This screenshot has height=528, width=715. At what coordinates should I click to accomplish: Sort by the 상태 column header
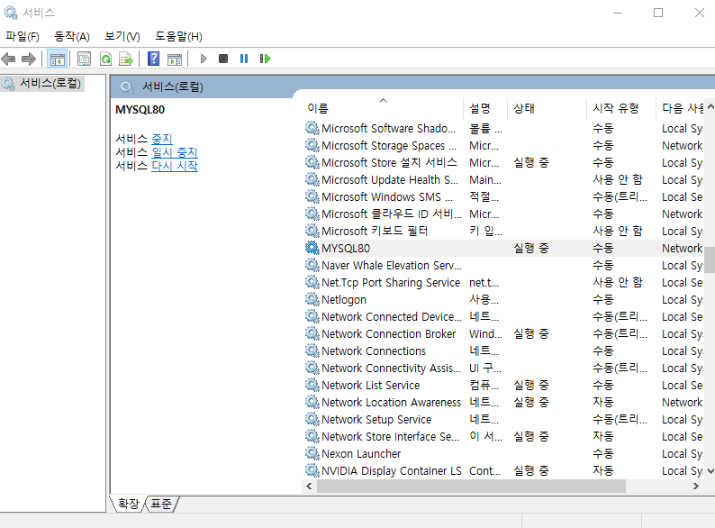tap(548, 109)
